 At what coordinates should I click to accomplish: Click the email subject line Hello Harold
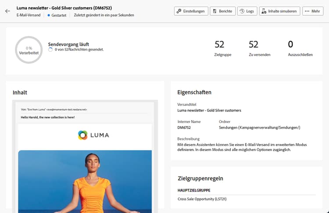[x=48, y=117]
